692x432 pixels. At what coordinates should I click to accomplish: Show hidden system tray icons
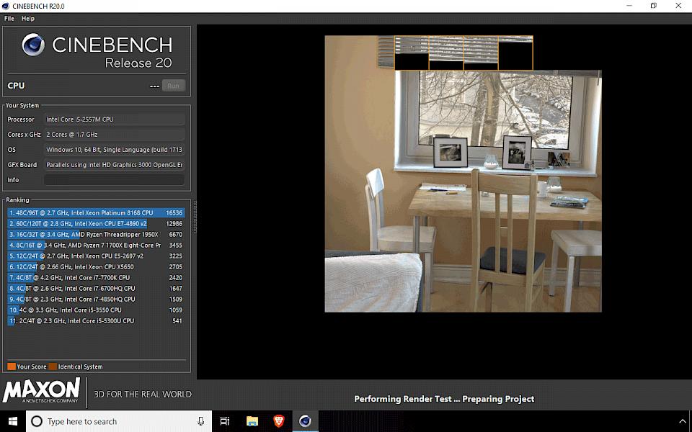click(x=683, y=421)
